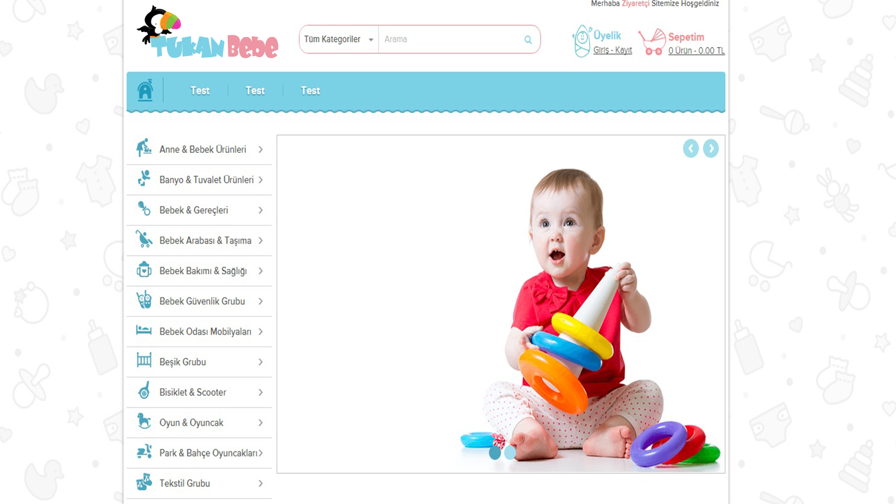Viewport: 896px width, 504px height.
Task: Go to next slide arrow
Action: (x=711, y=148)
